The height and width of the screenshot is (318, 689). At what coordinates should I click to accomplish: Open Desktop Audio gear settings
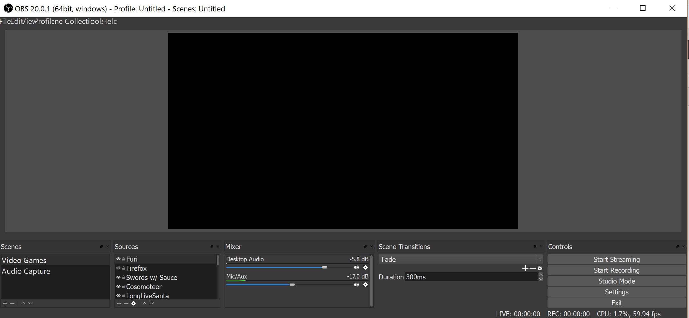[x=365, y=267]
